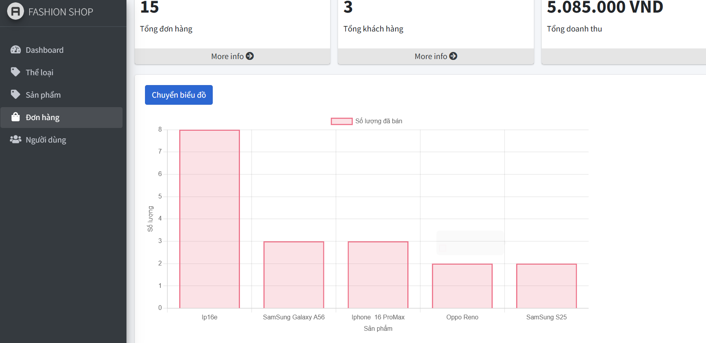Click the SamSung Galaxy A56 bar

pos(294,275)
